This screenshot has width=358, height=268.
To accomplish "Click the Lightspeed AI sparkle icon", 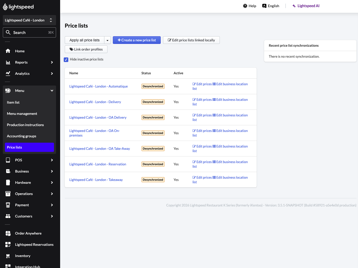I will tap(294, 6).
